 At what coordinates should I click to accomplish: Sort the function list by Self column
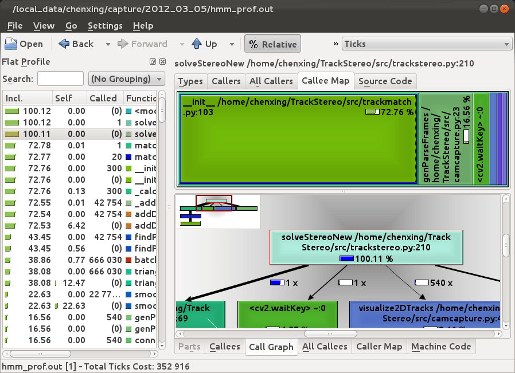[x=63, y=98]
